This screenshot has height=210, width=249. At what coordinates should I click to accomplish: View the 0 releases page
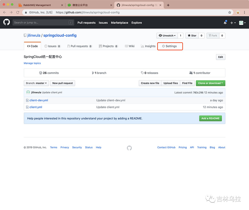pos(150,73)
